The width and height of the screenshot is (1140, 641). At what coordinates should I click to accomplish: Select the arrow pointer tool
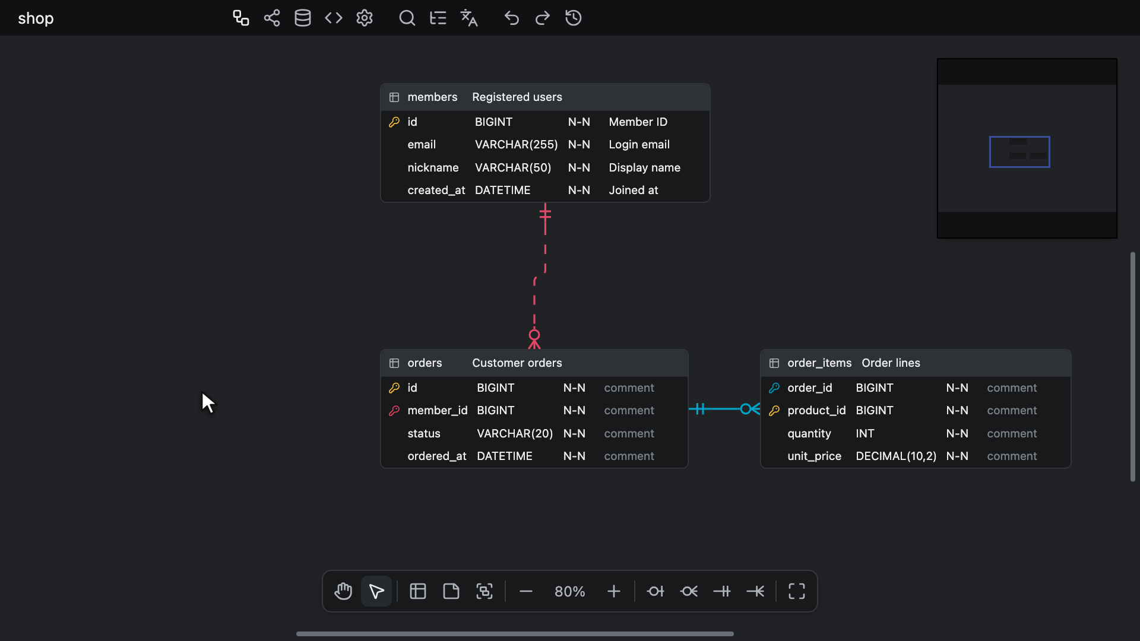pyautogui.click(x=376, y=591)
